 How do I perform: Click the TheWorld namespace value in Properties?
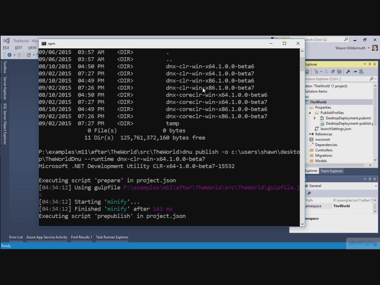click(341, 206)
